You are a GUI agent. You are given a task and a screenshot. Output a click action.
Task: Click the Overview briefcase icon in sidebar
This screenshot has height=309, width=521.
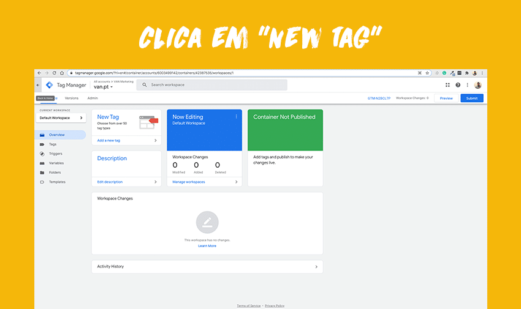(x=42, y=135)
